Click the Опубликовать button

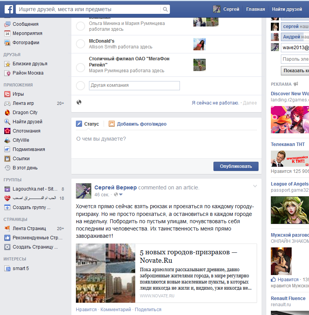pos(236,166)
